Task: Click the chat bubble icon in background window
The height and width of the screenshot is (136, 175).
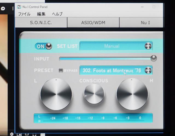Action: 3,8
